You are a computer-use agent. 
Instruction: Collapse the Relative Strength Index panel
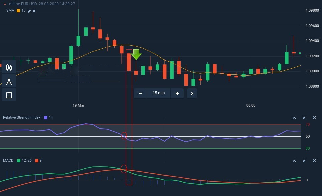coord(294,118)
